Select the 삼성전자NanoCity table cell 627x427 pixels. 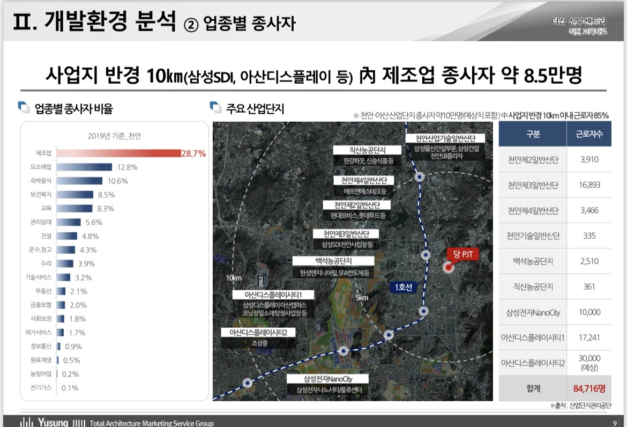tap(533, 312)
